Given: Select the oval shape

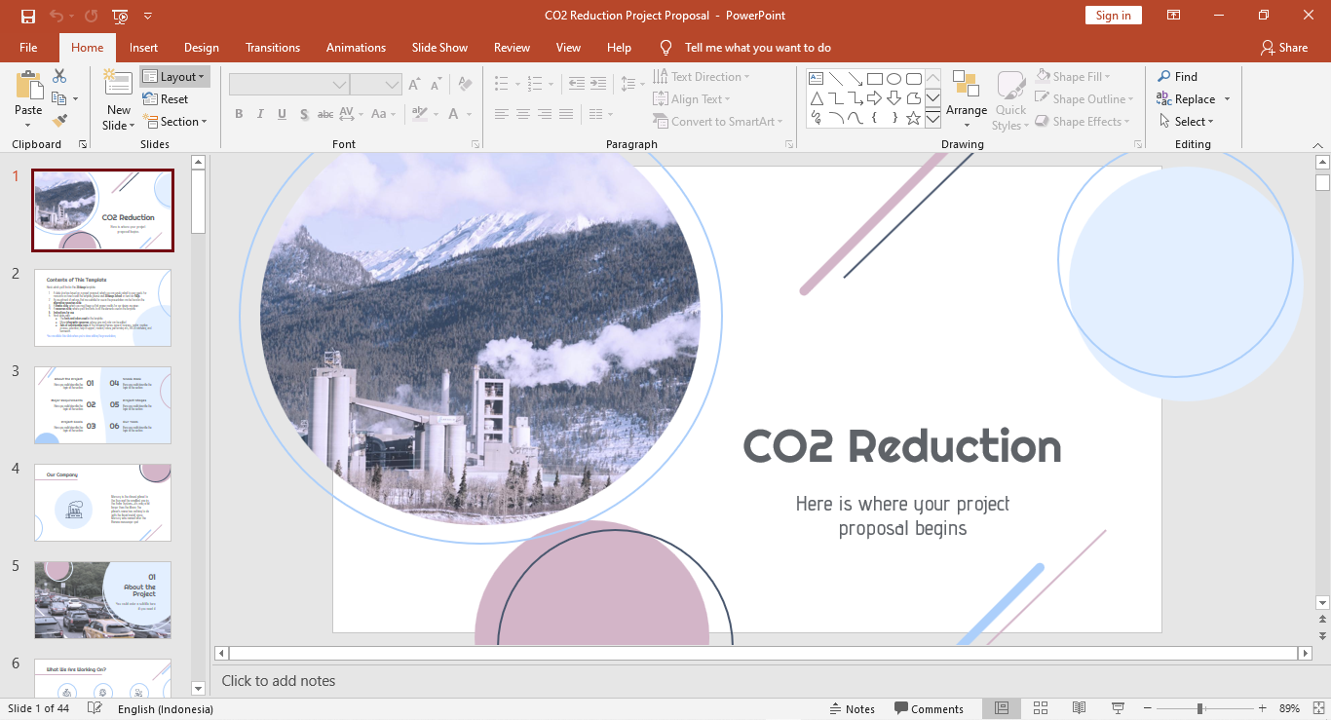Looking at the screenshot, I should pyautogui.click(x=894, y=79).
